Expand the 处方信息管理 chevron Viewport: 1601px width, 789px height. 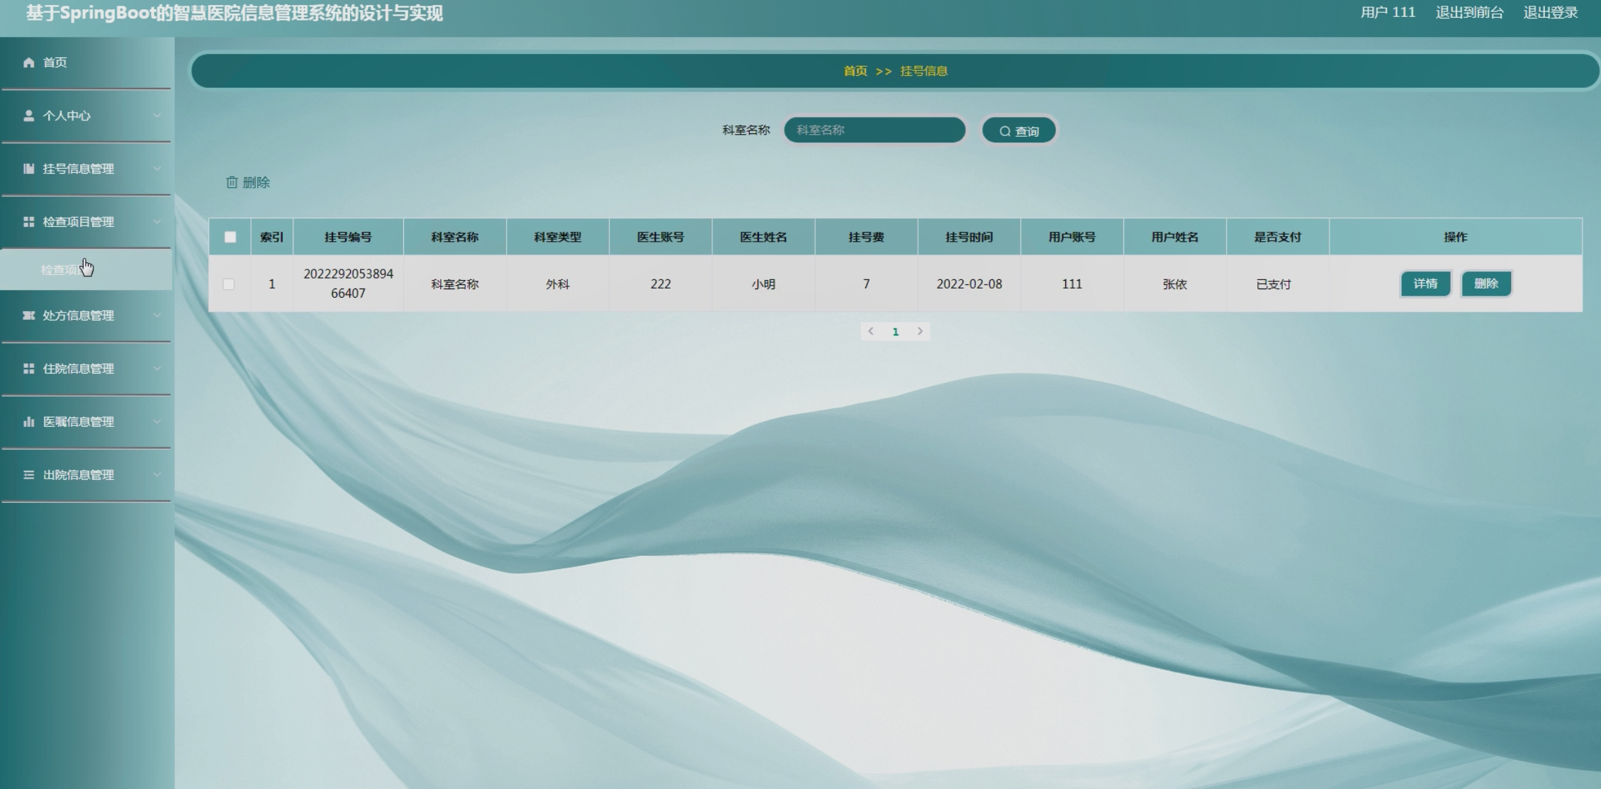click(157, 315)
